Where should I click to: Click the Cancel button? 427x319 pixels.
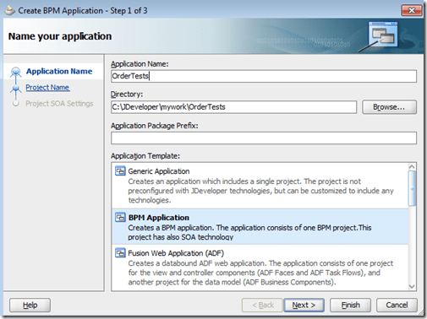click(x=397, y=305)
